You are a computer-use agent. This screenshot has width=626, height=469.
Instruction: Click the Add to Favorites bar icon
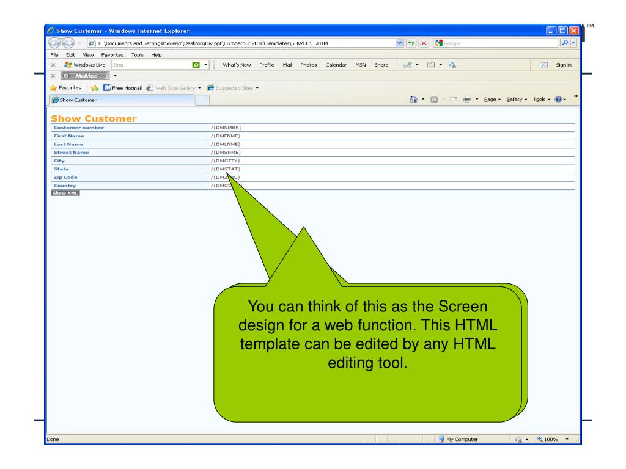coord(95,88)
